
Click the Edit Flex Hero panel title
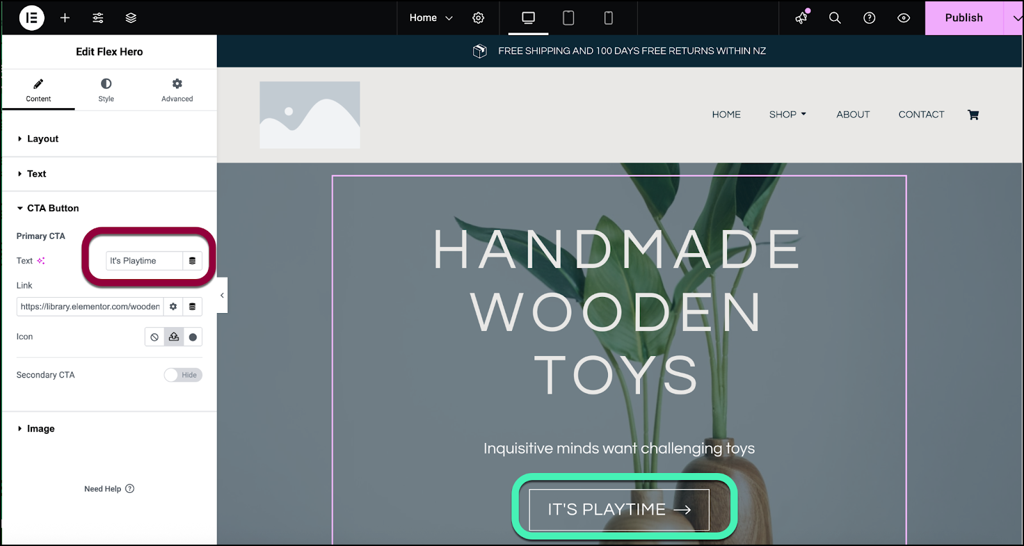(109, 52)
